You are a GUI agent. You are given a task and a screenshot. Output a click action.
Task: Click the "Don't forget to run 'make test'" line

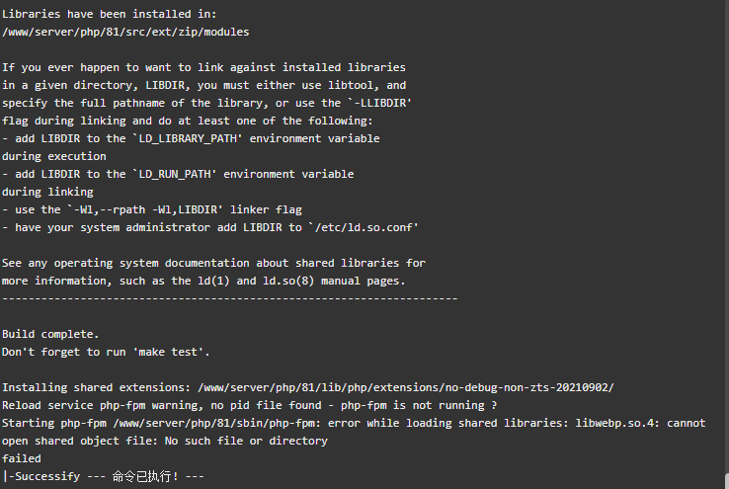(x=106, y=353)
